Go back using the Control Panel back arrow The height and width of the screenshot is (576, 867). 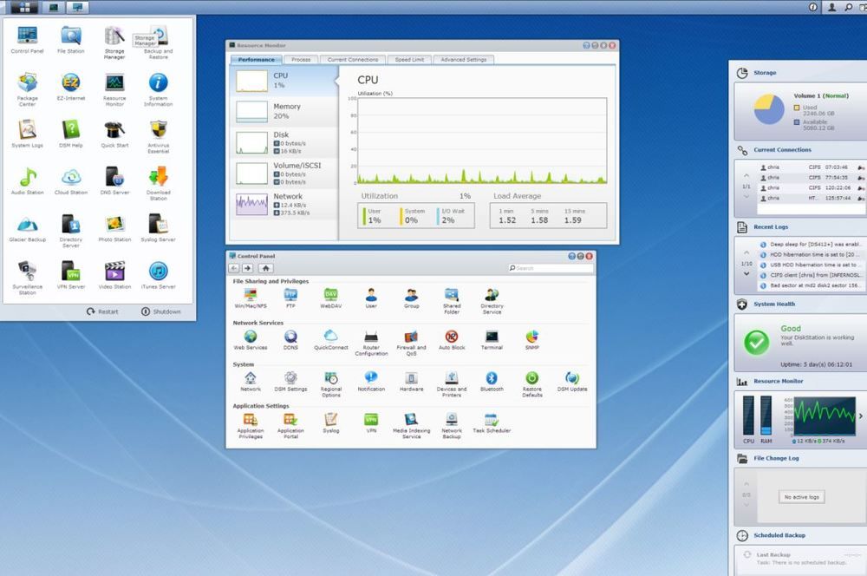(234, 268)
